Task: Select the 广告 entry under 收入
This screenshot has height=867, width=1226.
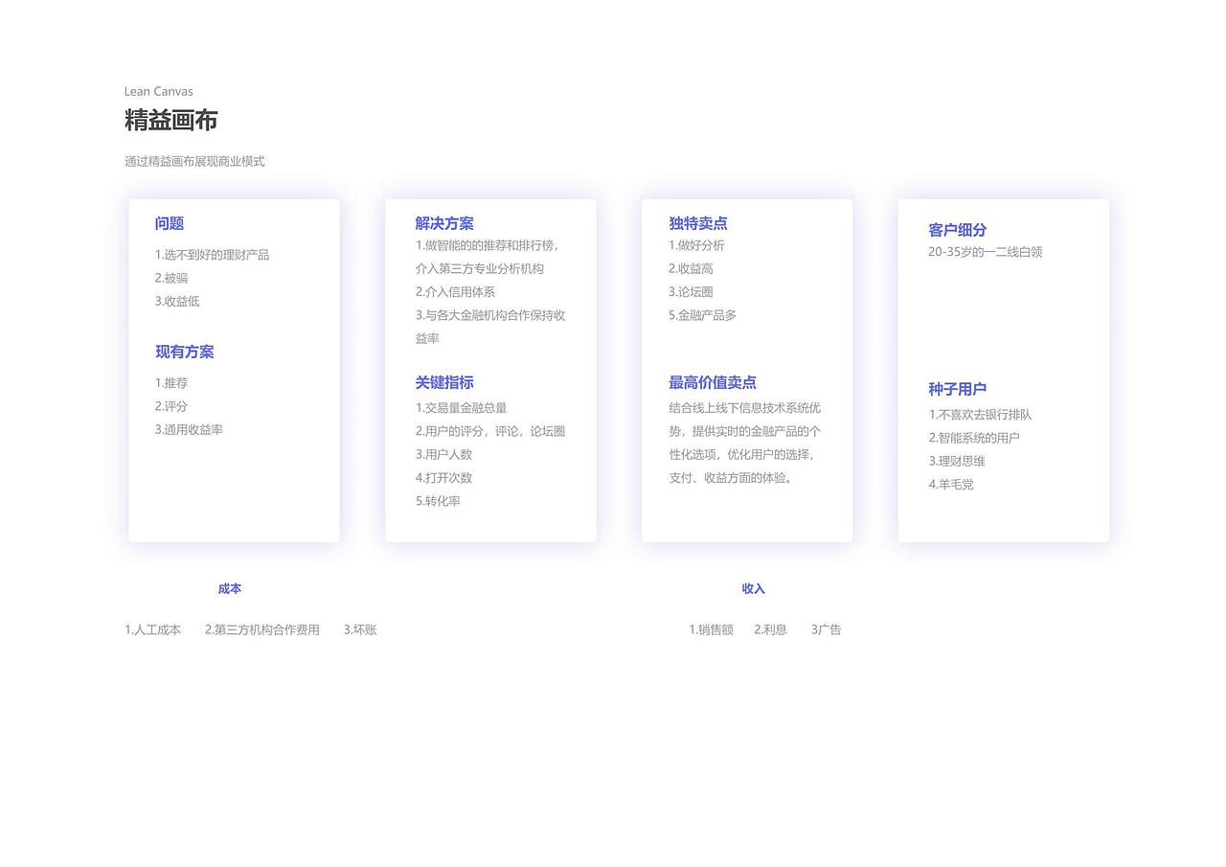Action: click(x=827, y=629)
